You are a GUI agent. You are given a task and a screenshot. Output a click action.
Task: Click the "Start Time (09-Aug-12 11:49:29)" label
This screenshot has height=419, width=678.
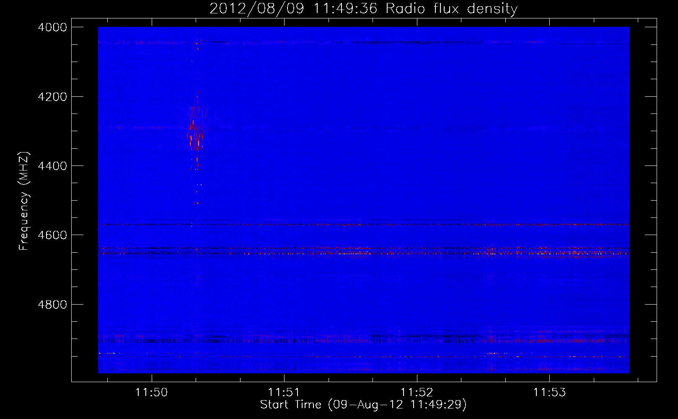click(x=363, y=405)
